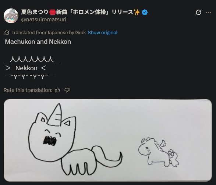Click the blue verified checkmark badge
This screenshot has height=185, width=216.
coord(145,12)
